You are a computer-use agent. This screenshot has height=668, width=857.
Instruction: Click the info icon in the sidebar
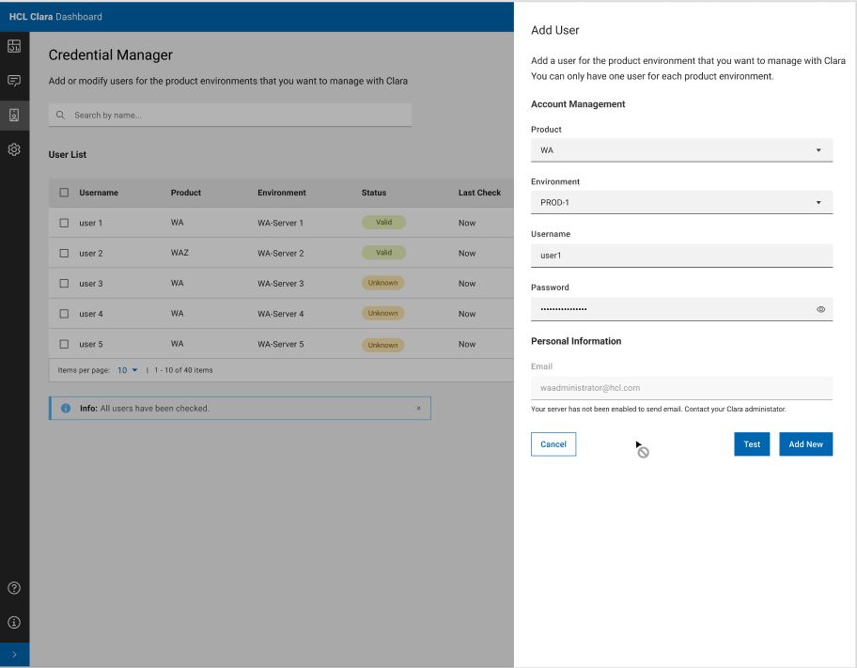point(14,622)
